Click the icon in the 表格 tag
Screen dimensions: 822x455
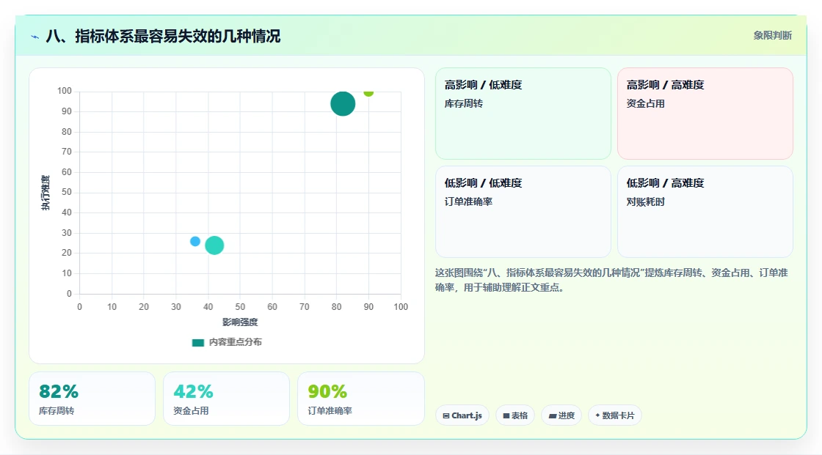[506, 415]
